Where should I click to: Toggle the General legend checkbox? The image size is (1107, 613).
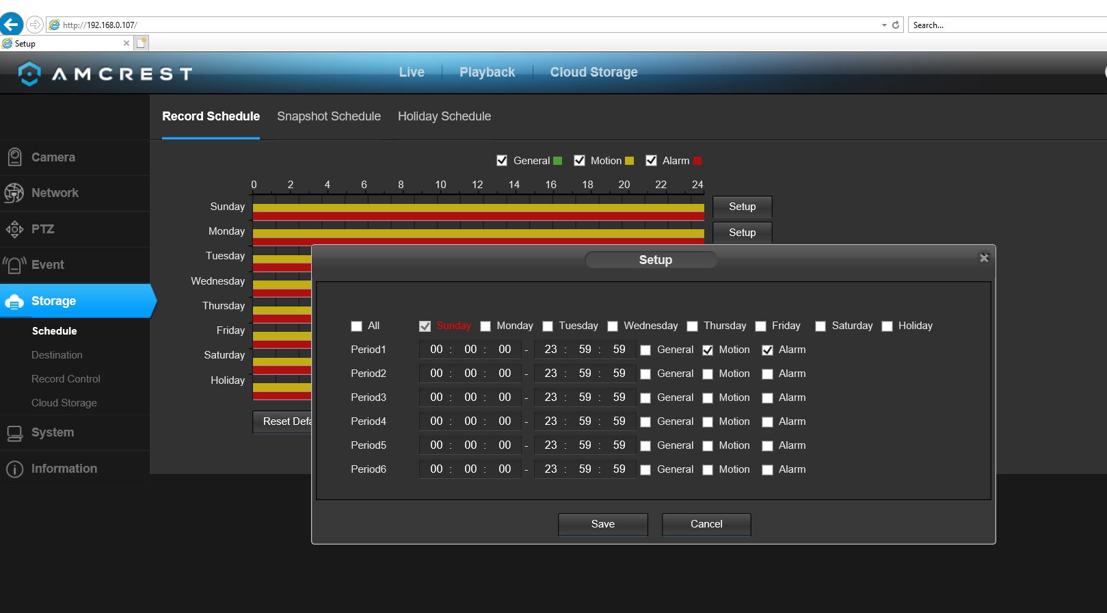502,161
